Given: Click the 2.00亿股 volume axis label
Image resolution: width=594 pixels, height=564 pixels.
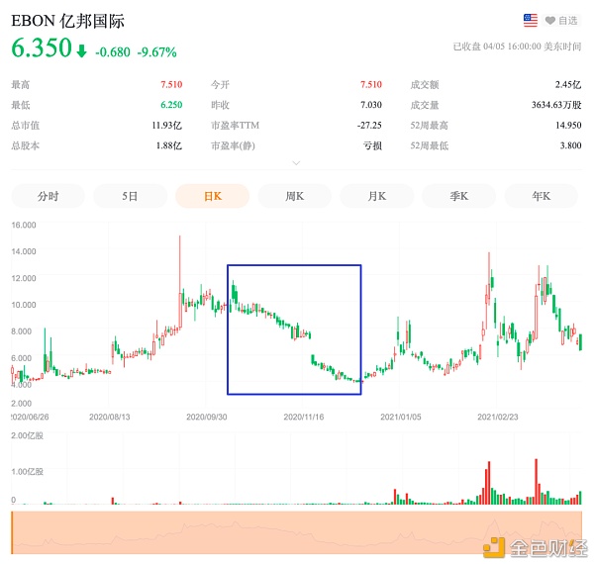Looking at the screenshot, I should (x=28, y=435).
